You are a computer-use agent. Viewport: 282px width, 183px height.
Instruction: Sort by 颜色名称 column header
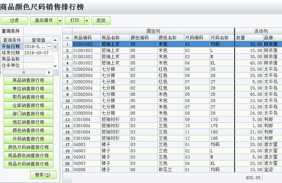[x=171, y=38]
